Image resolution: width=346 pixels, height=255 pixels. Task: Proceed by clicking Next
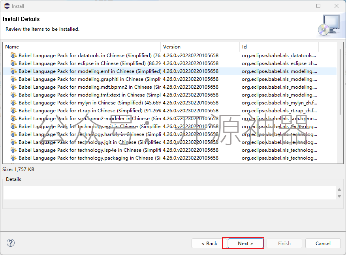pyautogui.click(x=245, y=243)
